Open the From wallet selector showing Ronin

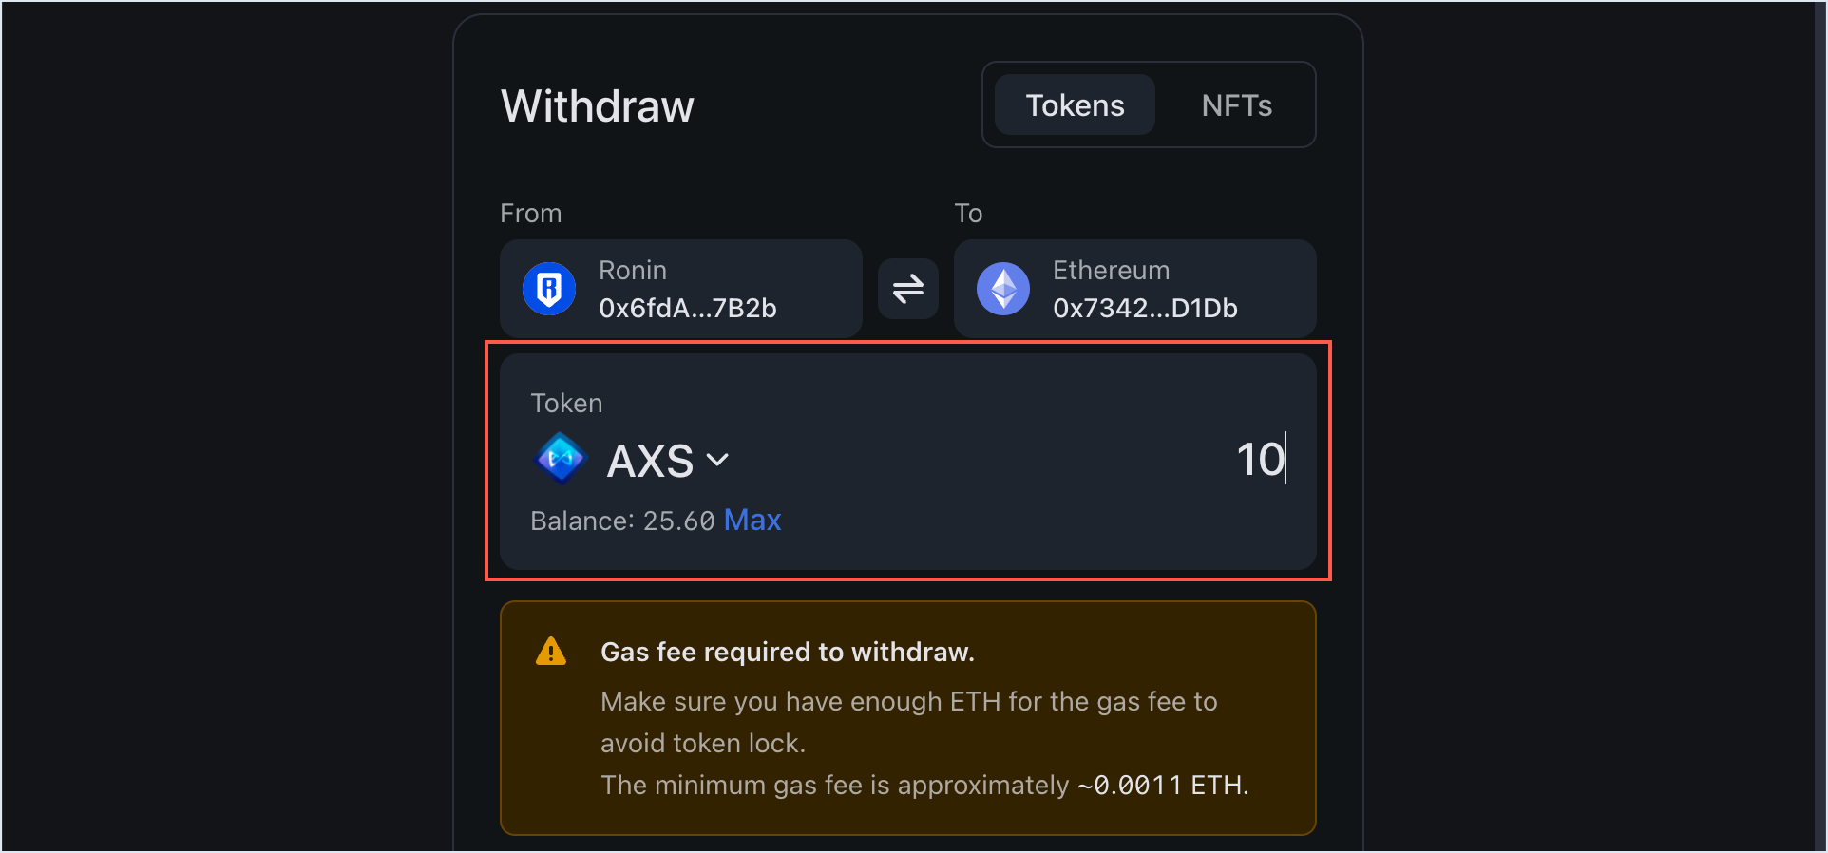[x=680, y=289]
